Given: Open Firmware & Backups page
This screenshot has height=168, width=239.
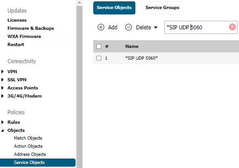Looking at the screenshot, I should [x=31, y=28].
